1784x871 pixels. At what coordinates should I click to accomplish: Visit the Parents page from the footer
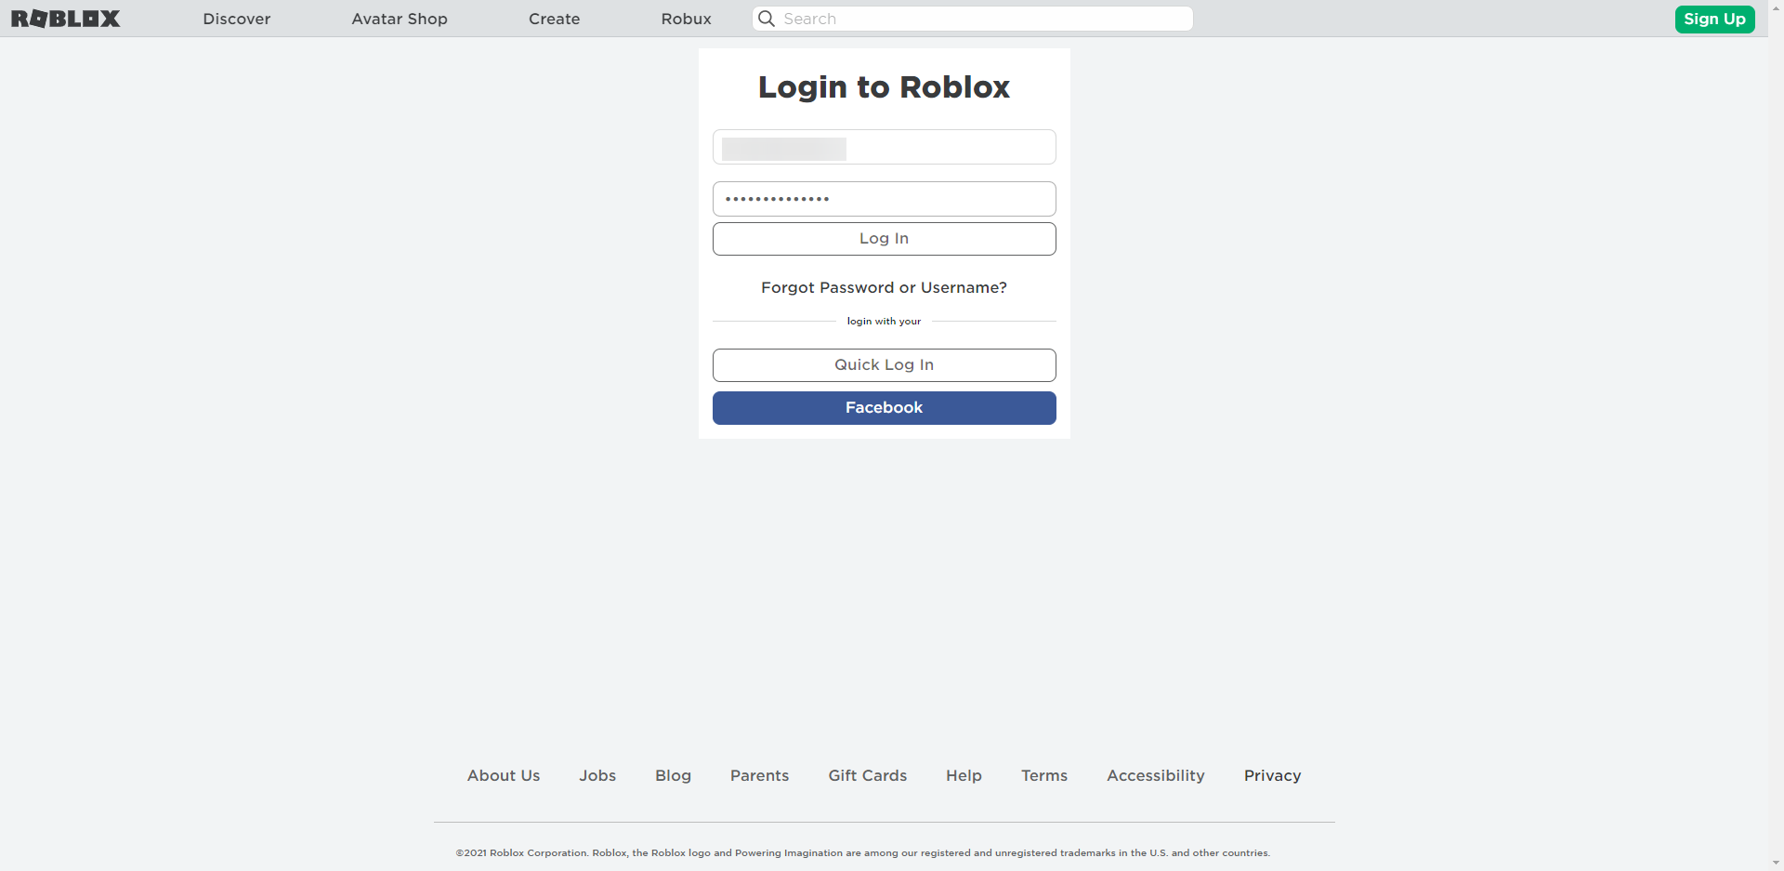(759, 775)
